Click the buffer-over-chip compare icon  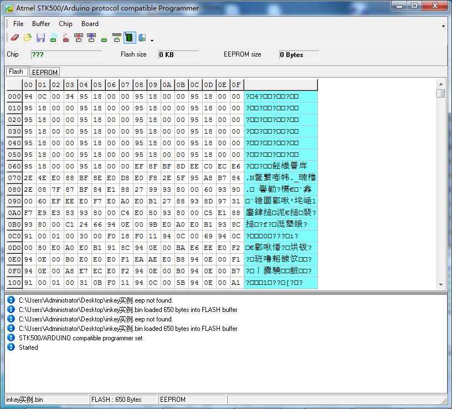tap(117, 38)
